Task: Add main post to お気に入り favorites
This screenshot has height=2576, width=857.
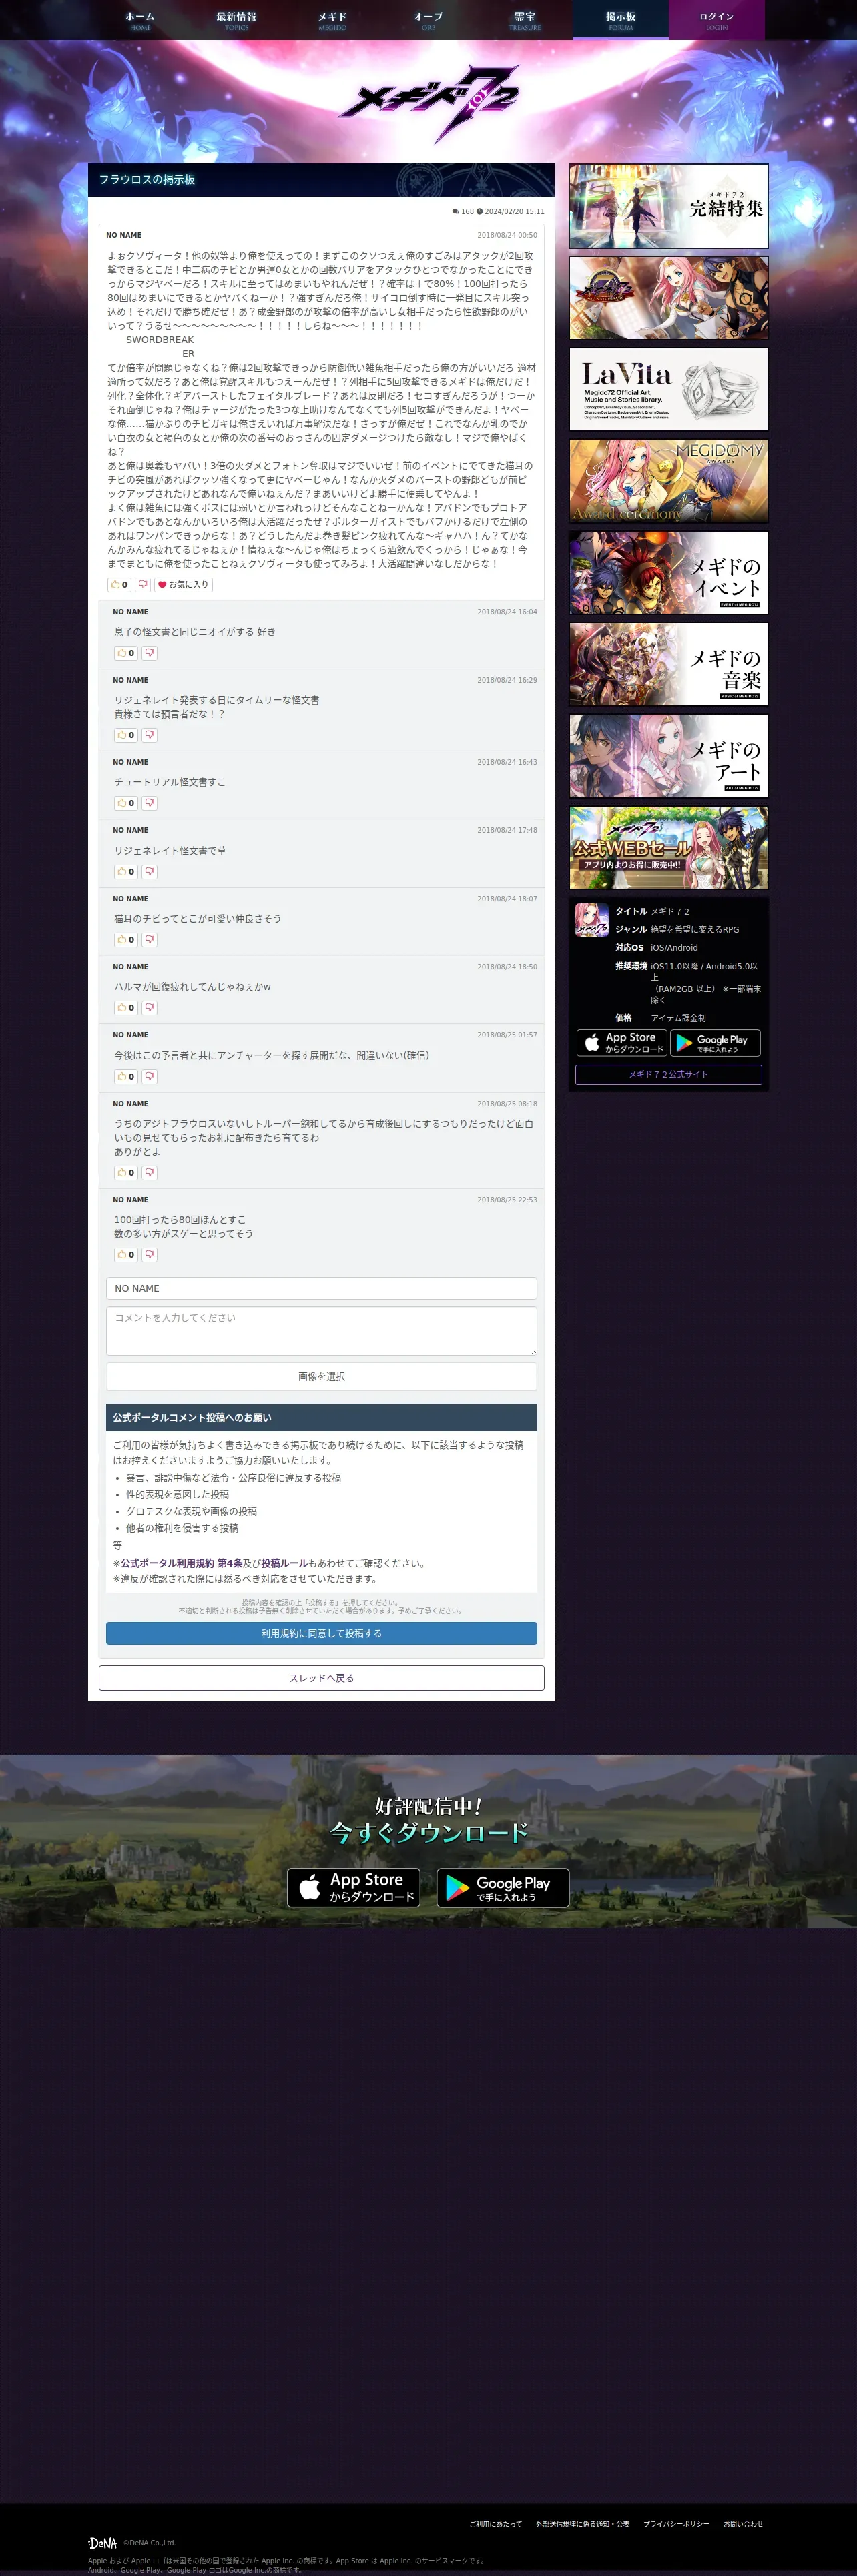Action: pyautogui.click(x=183, y=585)
